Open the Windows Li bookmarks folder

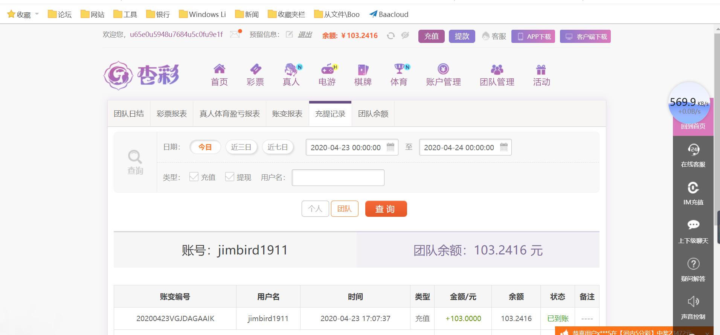point(203,14)
